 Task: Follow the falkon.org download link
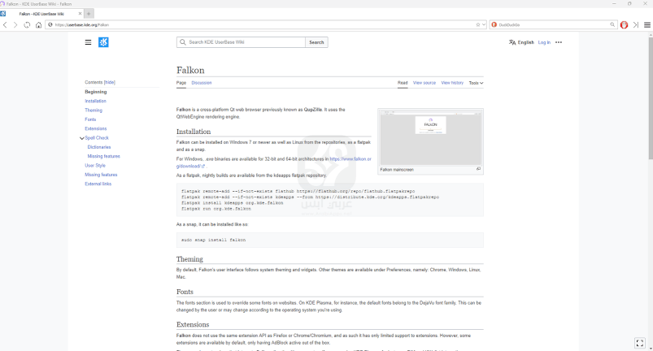[273, 162]
